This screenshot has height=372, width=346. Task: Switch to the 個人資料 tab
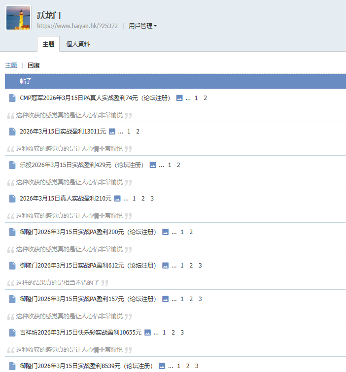pyautogui.click(x=78, y=44)
